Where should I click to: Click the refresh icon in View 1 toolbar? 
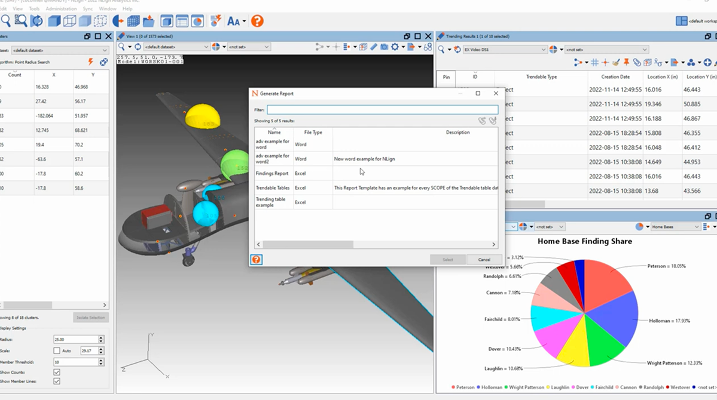[138, 47]
